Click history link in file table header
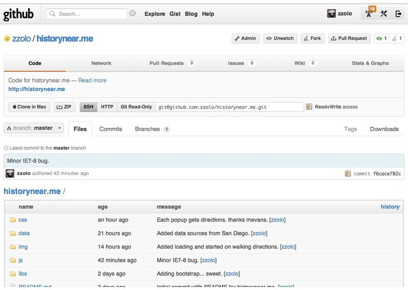 coord(390,207)
